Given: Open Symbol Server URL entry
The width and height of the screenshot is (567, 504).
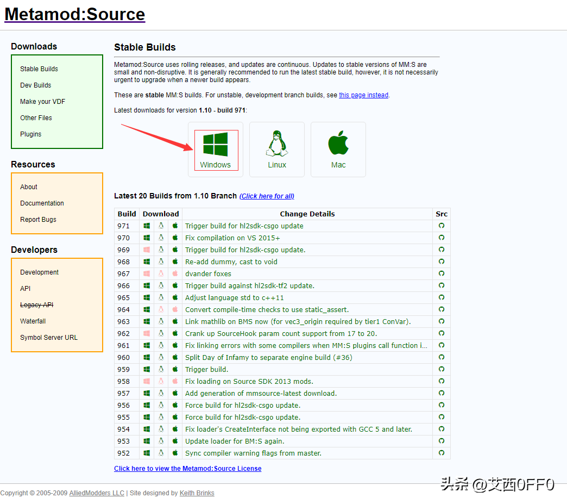Looking at the screenshot, I should 49,338.
